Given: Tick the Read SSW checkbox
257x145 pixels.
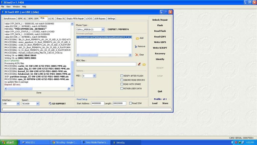Looking at the screenshot, I should point(131,103).
